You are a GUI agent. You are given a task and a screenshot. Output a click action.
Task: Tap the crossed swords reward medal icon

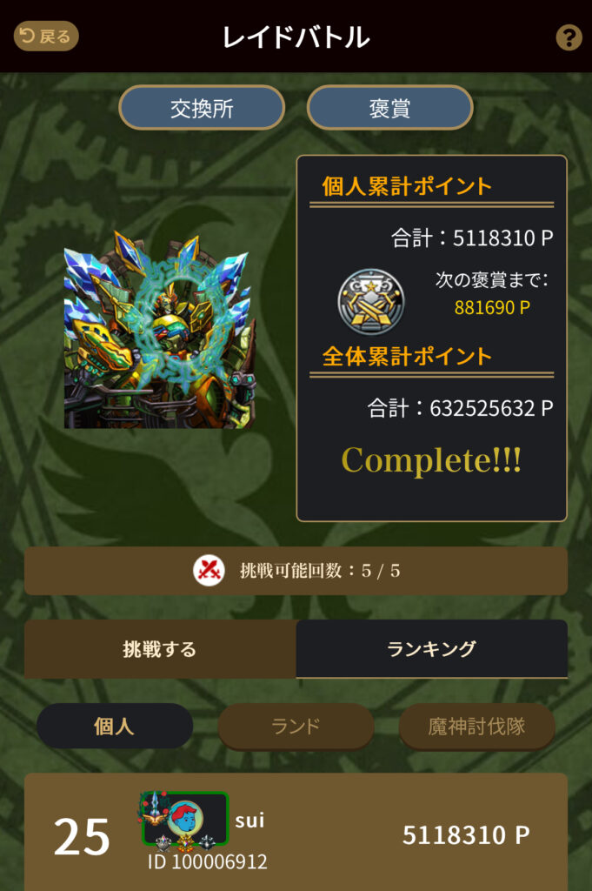point(371,300)
